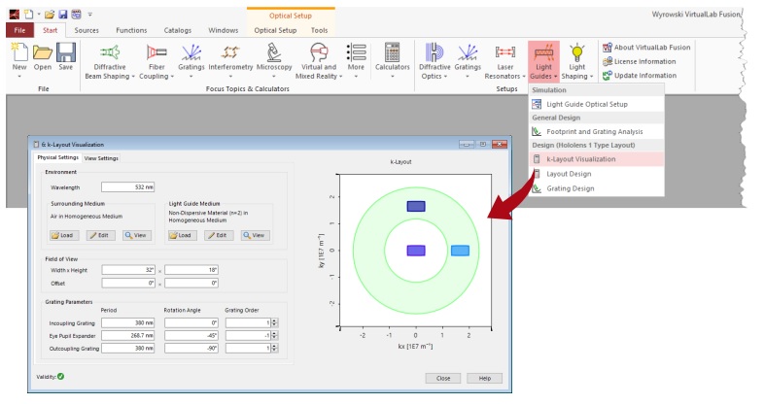Switch to View Settings tab in dialog
The width and height of the screenshot is (764, 404).
point(101,158)
